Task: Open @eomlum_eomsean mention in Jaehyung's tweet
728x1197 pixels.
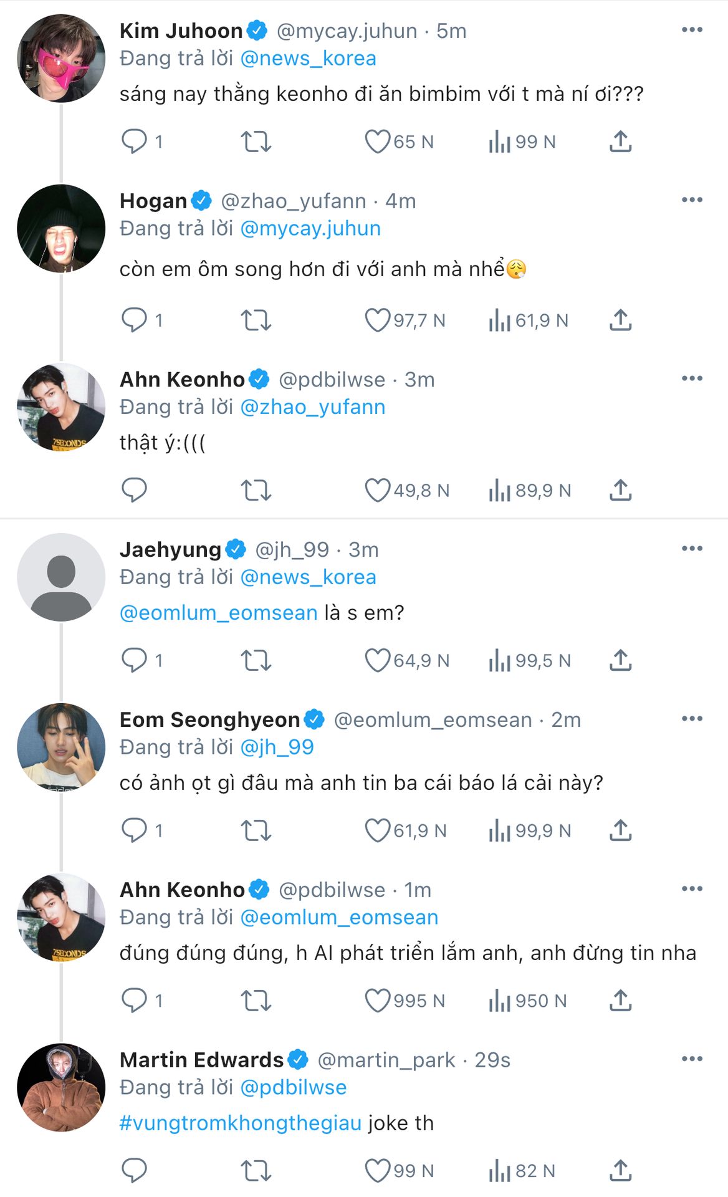Action: (x=219, y=613)
